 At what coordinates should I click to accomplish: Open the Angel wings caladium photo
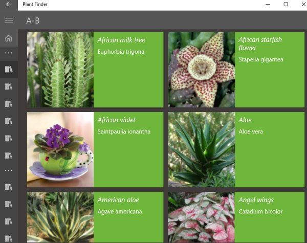tap(202, 217)
